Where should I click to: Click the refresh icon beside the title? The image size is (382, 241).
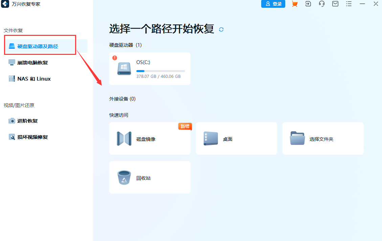(x=221, y=29)
